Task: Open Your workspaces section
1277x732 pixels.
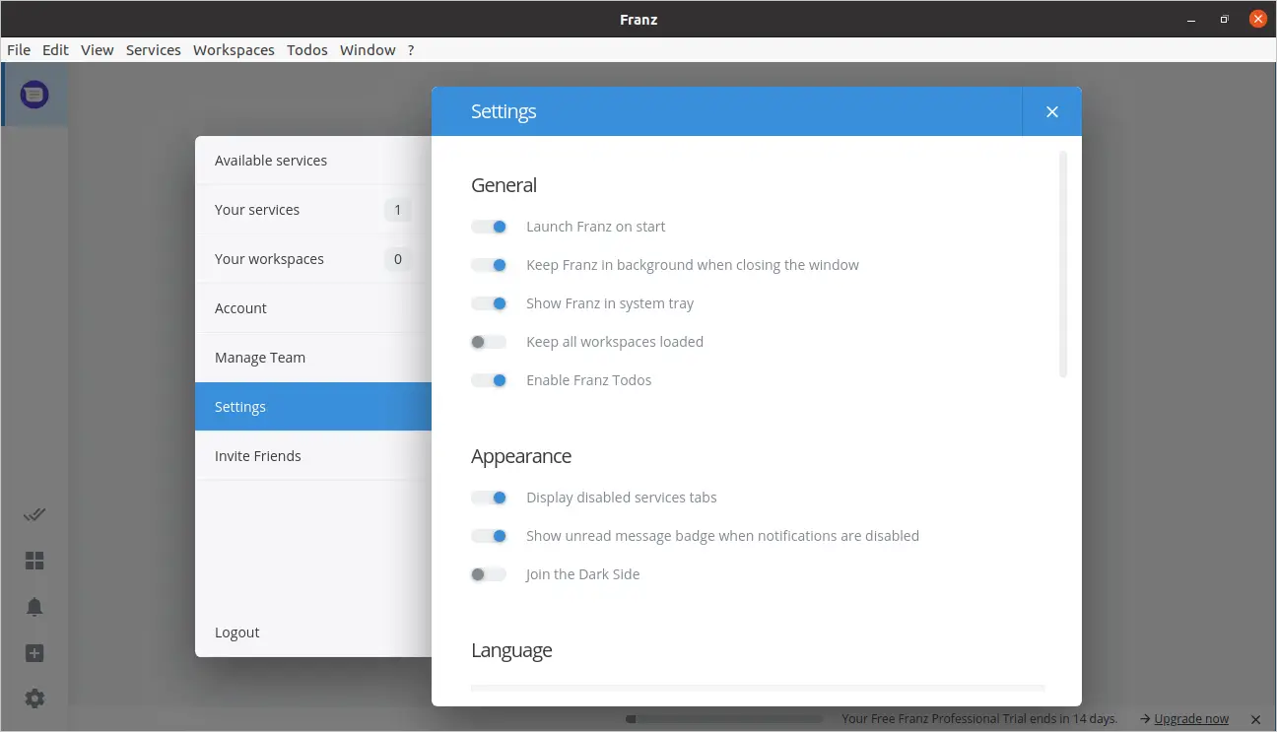Action: [x=313, y=259]
